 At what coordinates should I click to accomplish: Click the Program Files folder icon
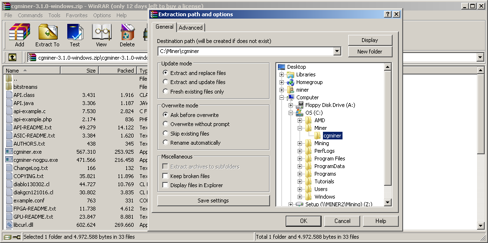pyautogui.click(x=309, y=158)
